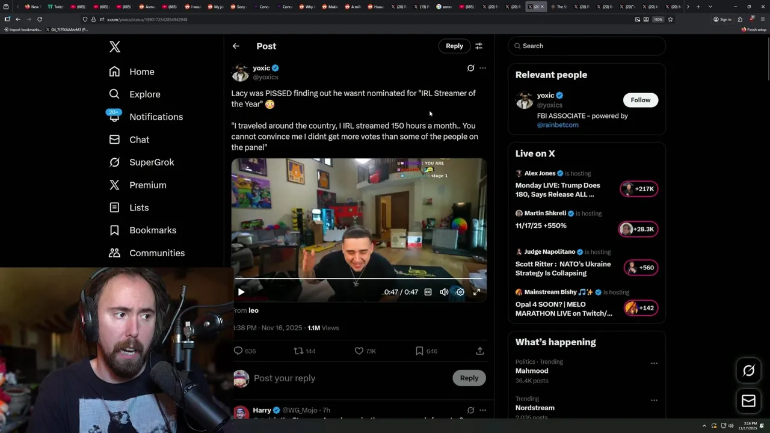This screenshot has width=770, height=433.
Task: Open floating messages envelope button
Action: [749, 401]
